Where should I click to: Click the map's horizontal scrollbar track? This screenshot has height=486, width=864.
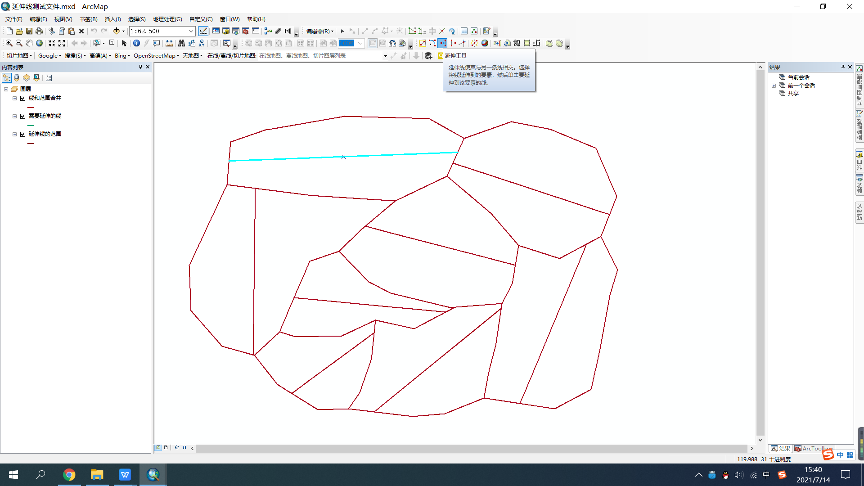(471, 448)
